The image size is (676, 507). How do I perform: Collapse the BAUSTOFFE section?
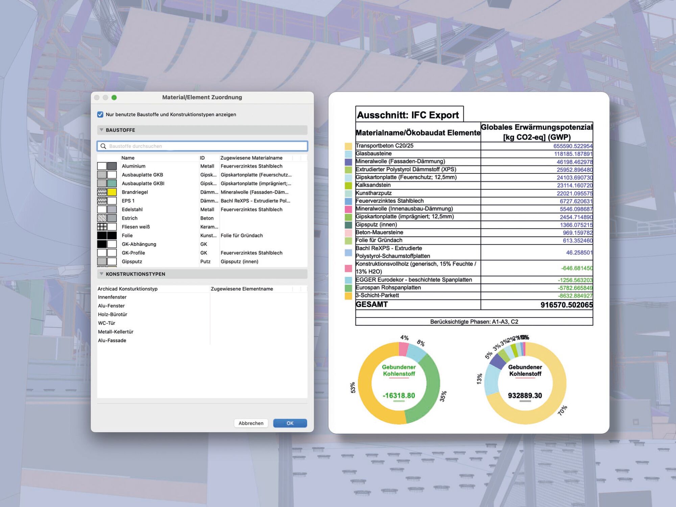[x=101, y=130]
